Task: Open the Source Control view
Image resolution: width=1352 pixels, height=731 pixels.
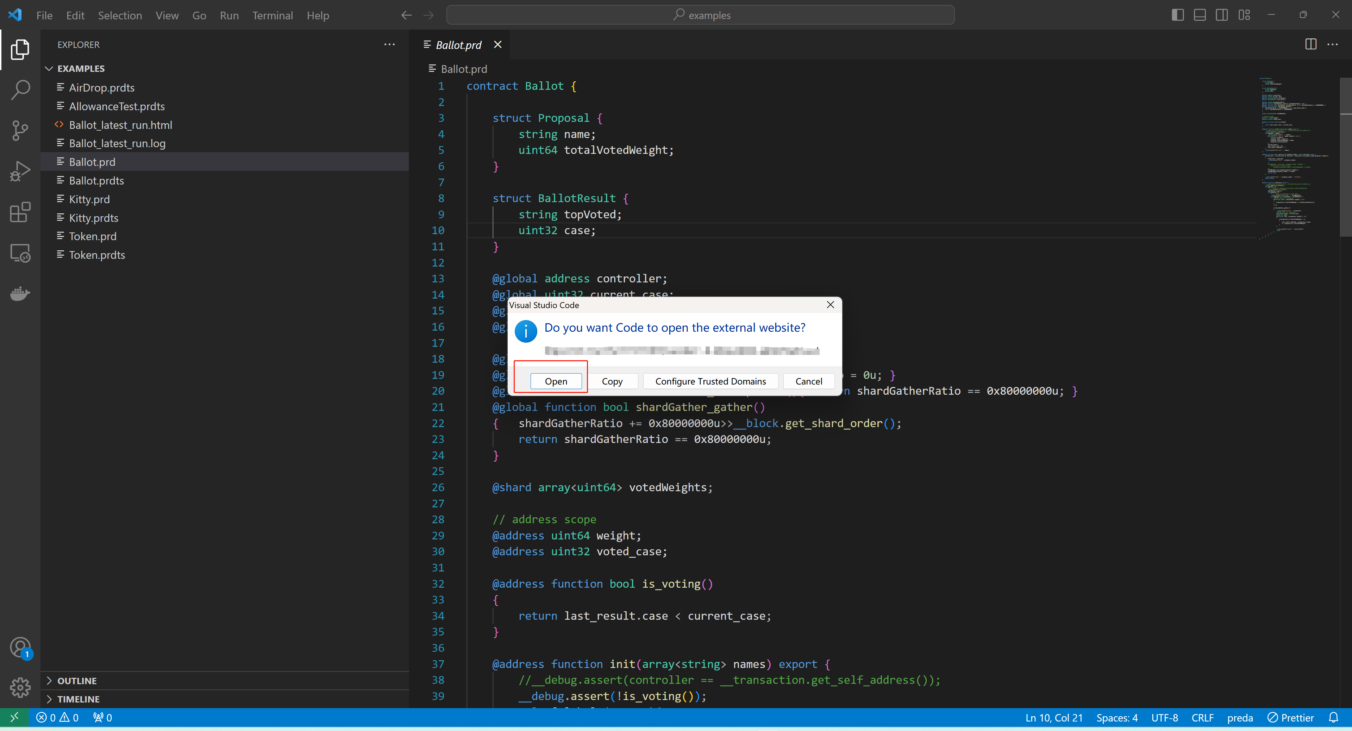Action: point(20,130)
